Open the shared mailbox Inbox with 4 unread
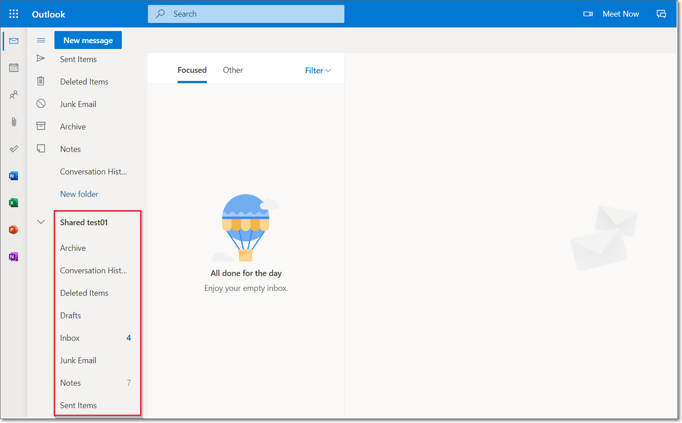 70,338
